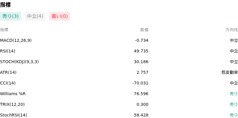This screenshot has height=118, width=238.
Task: Click the MACD(12,26,9) indicator row
Action: tap(119, 41)
